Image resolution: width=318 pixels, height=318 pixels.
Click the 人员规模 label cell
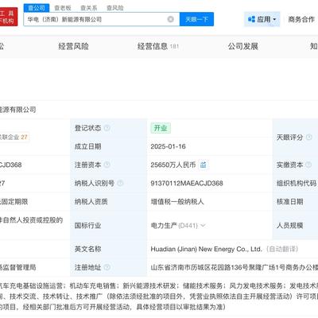click(296, 226)
